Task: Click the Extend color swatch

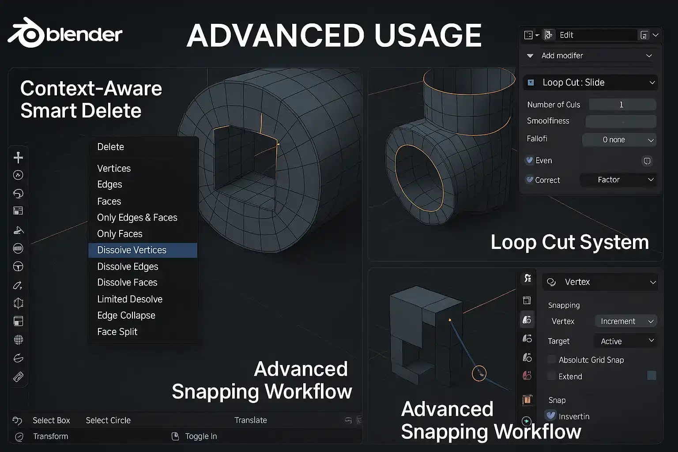Action: 652,375
